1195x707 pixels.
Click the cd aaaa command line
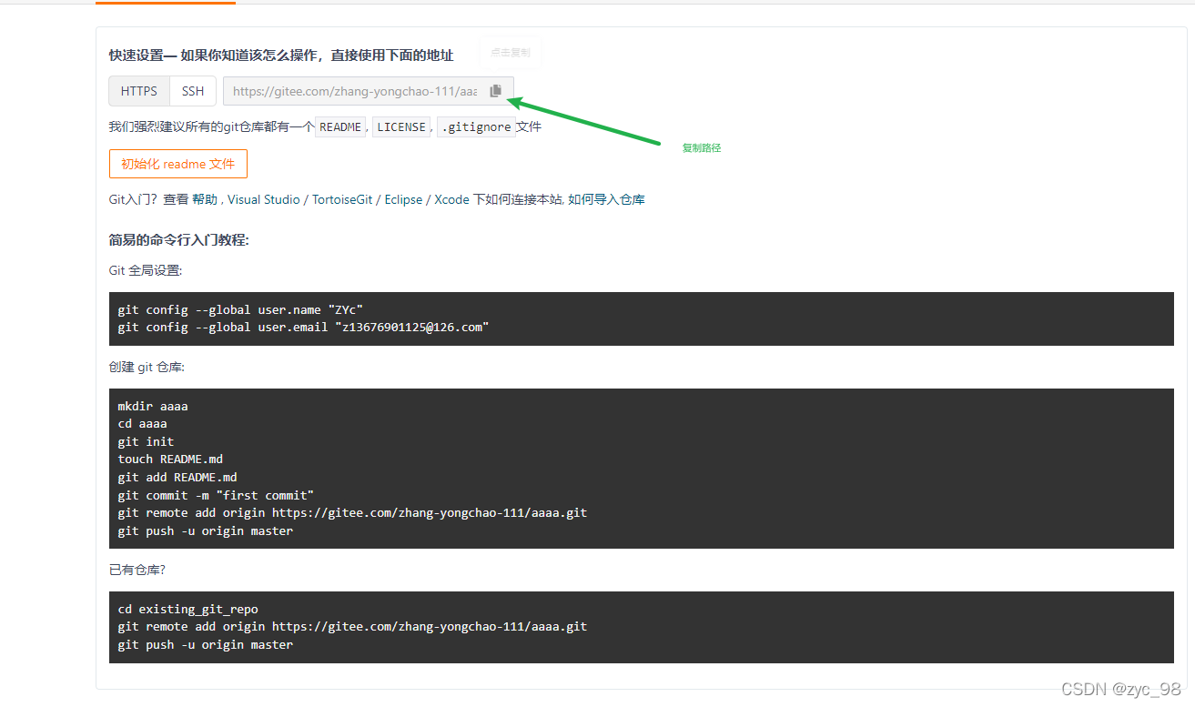142,423
